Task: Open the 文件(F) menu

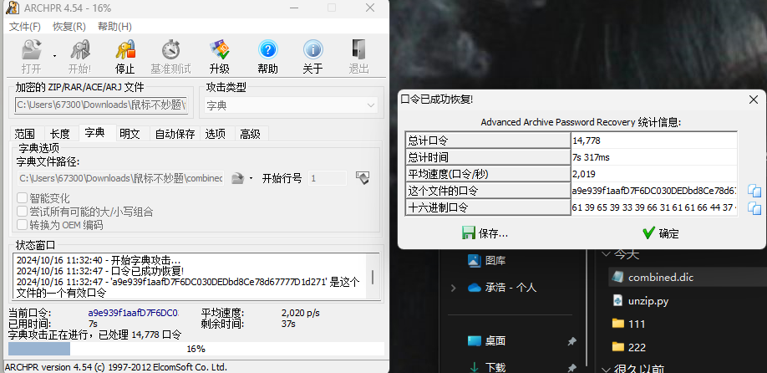Action: pos(24,27)
